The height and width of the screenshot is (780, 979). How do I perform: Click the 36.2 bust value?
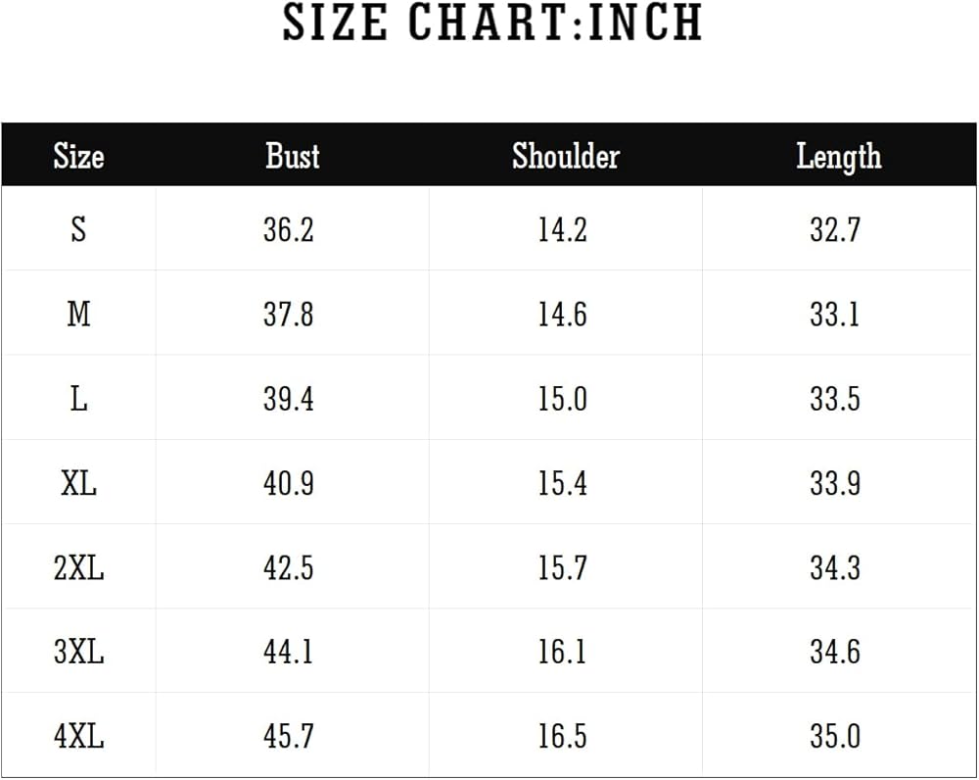click(289, 229)
